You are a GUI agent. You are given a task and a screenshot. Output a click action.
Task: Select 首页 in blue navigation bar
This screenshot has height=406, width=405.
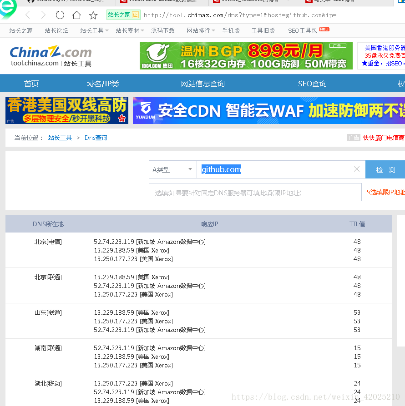[x=31, y=84]
